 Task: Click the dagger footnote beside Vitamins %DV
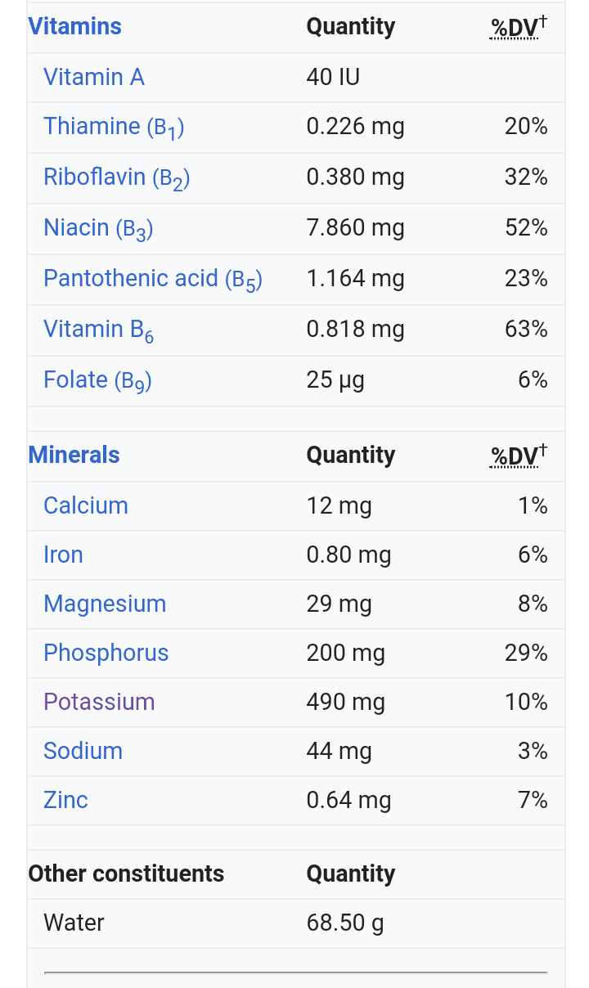coord(543,20)
